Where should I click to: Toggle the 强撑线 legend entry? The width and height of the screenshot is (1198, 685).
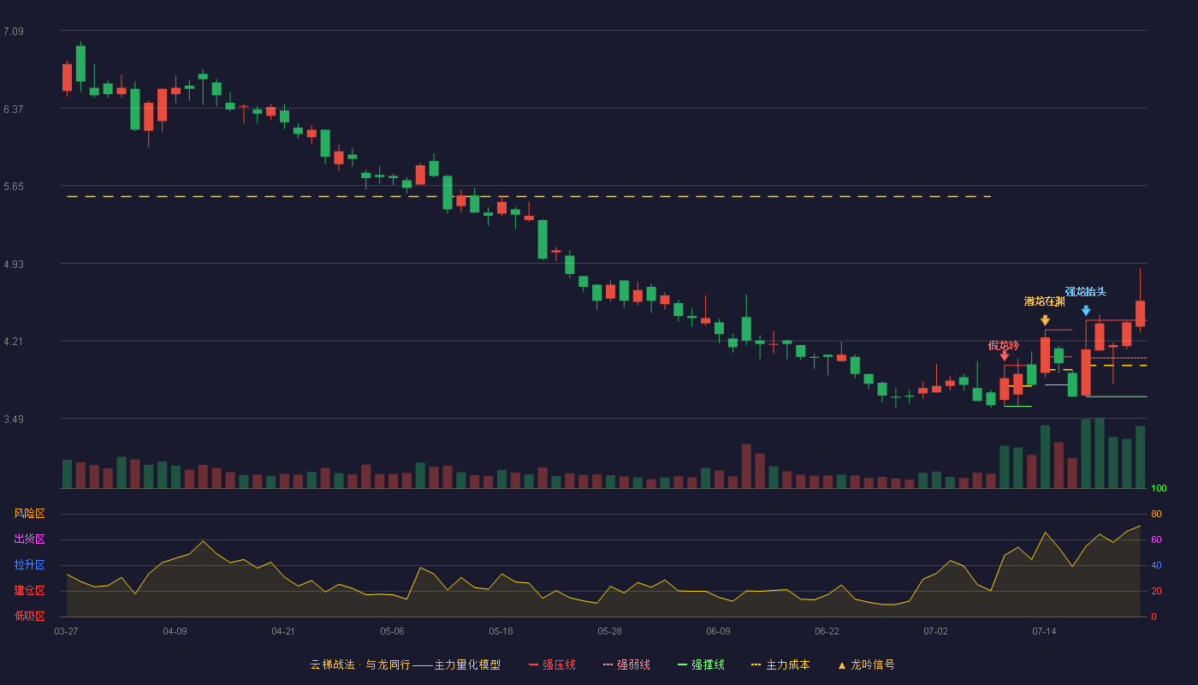click(x=701, y=664)
